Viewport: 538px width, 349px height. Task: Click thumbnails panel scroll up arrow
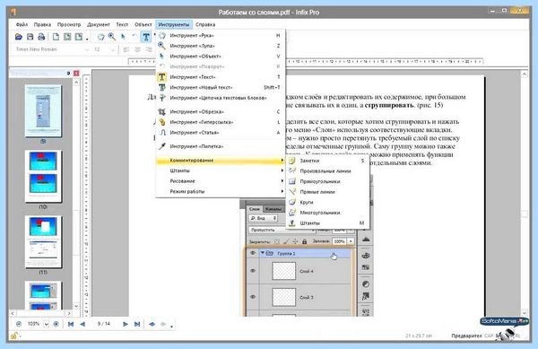click(x=76, y=83)
